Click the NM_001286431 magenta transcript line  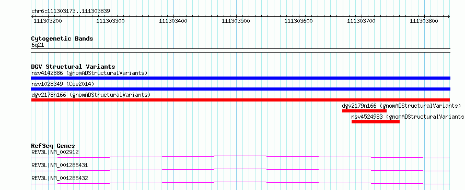240,170
